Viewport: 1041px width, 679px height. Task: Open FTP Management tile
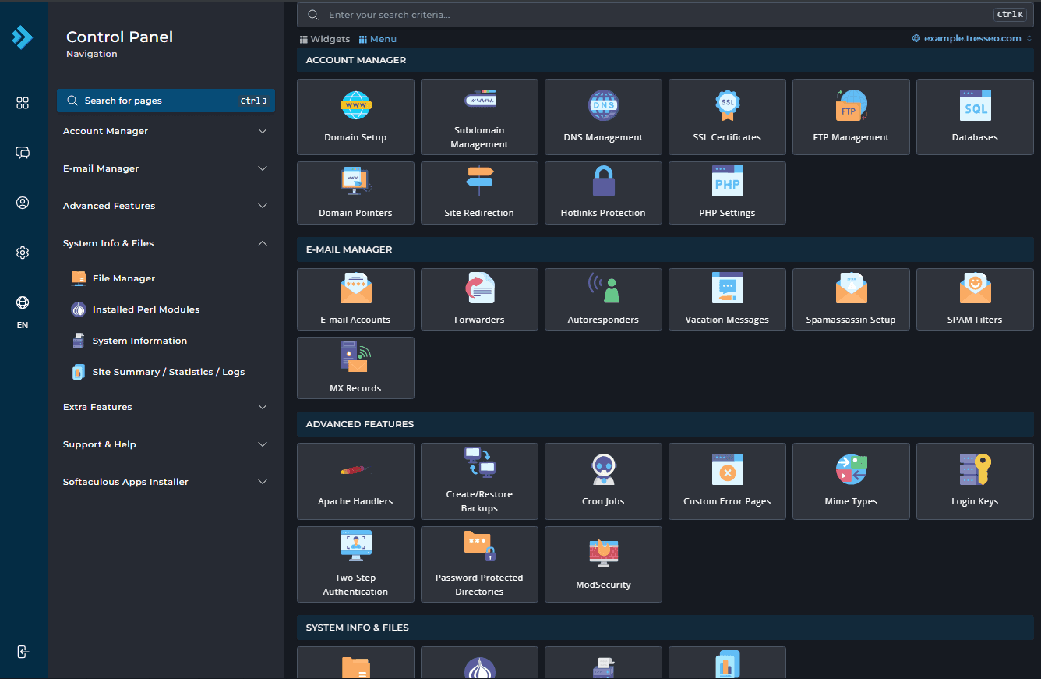click(x=851, y=117)
